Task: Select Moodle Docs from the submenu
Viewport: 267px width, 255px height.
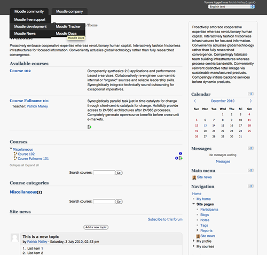Action: point(66,34)
